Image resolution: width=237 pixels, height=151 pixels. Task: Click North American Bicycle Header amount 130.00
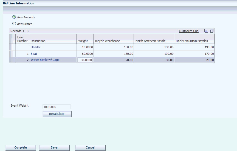(x=169, y=47)
